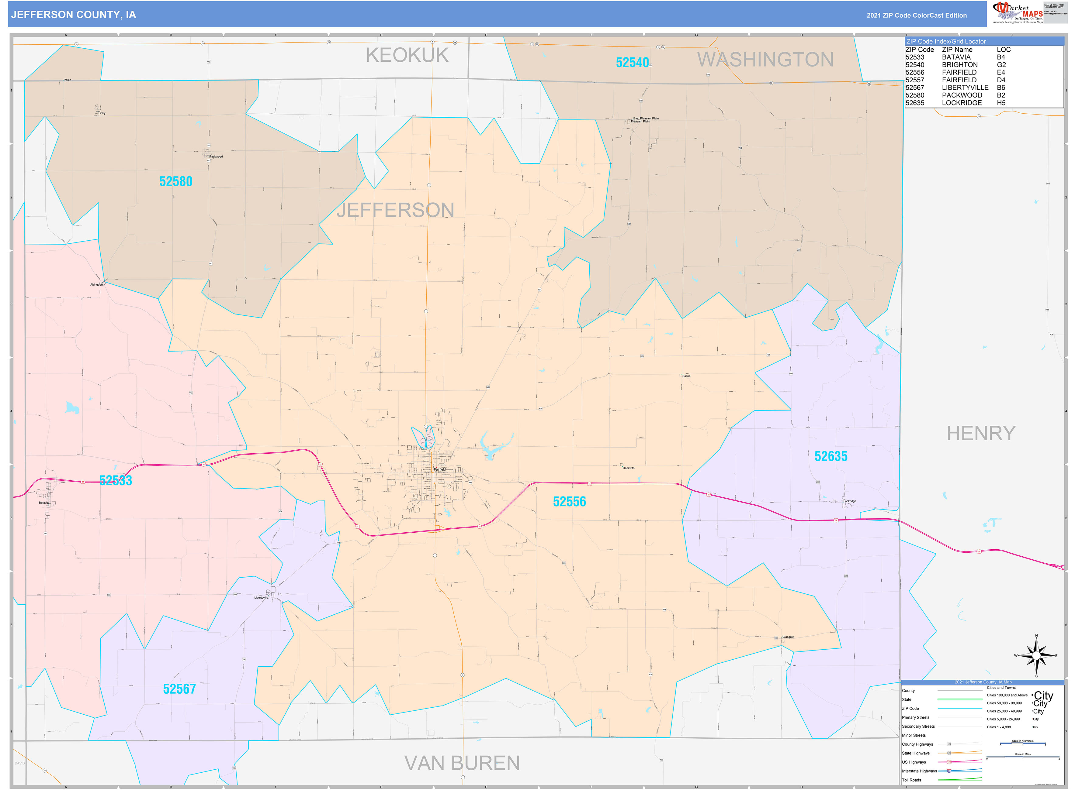Image resolution: width=1075 pixels, height=790 pixels.
Task: Click the 'Toll Roads' legend entry
Action: point(911,780)
